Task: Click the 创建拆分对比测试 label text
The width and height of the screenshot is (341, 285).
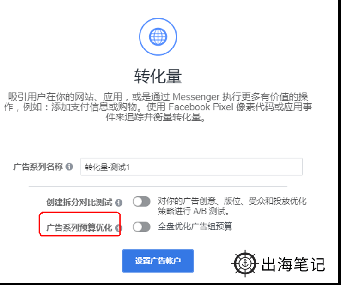Action: pyautogui.click(x=79, y=202)
